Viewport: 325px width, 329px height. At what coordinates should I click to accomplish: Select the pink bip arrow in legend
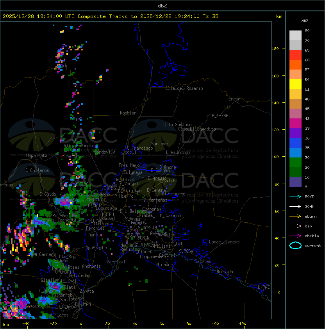pyautogui.click(x=295, y=226)
